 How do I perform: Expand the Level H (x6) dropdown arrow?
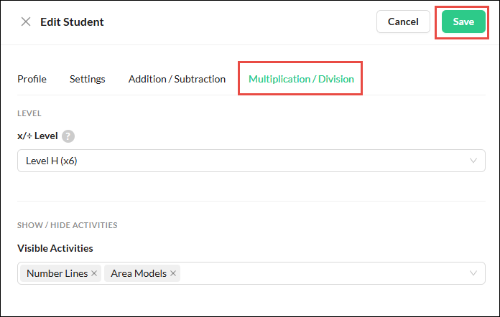click(473, 161)
